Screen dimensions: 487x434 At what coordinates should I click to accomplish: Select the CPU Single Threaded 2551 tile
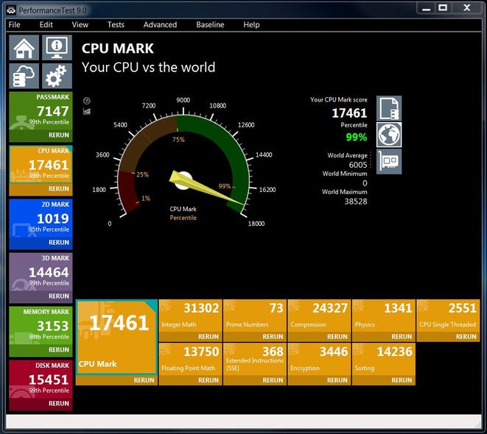[448, 316]
